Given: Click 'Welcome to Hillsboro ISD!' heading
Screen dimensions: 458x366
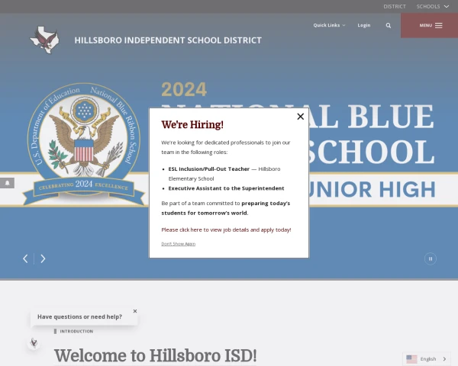Looking at the screenshot, I should click(x=156, y=355).
